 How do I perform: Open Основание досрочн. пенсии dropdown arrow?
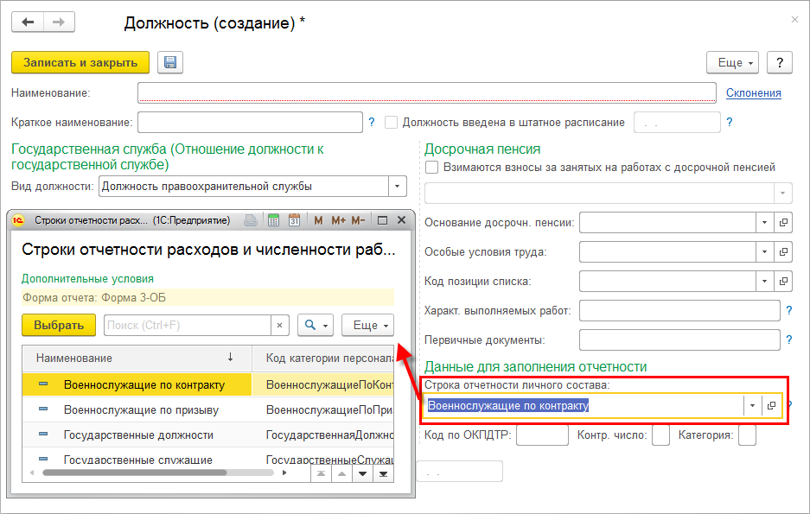pyautogui.click(x=764, y=223)
